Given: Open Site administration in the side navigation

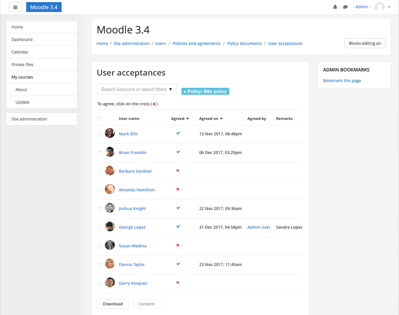Looking at the screenshot, I should pyautogui.click(x=42, y=119).
